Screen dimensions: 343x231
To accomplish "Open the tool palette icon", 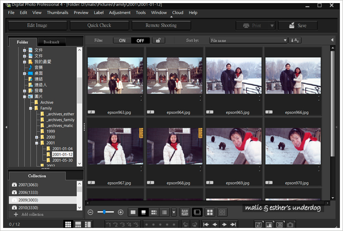I will pyautogui.click(x=259, y=224).
